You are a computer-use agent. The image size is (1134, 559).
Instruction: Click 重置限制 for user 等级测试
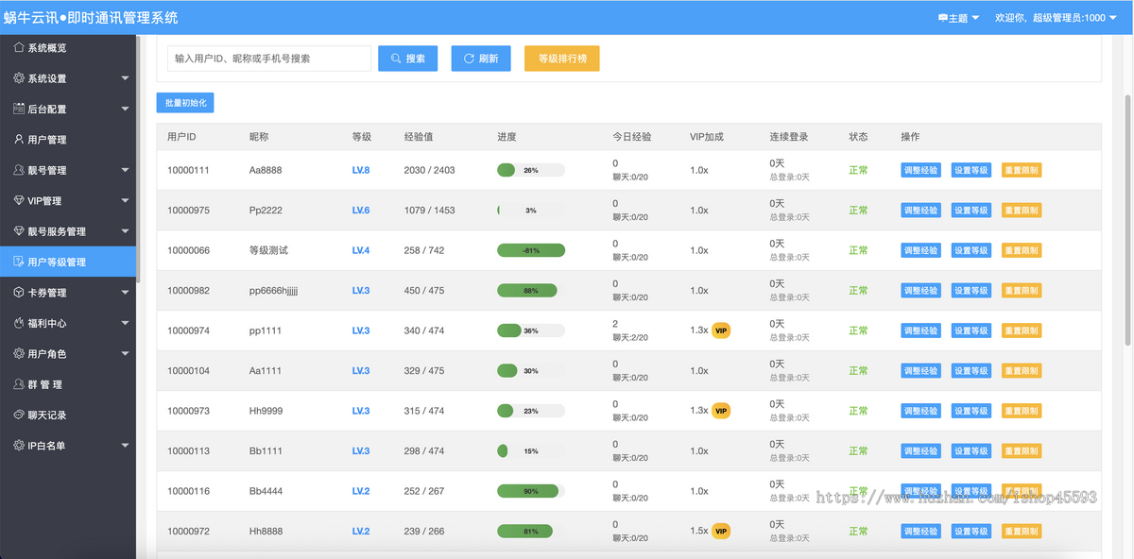click(x=1022, y=250)
